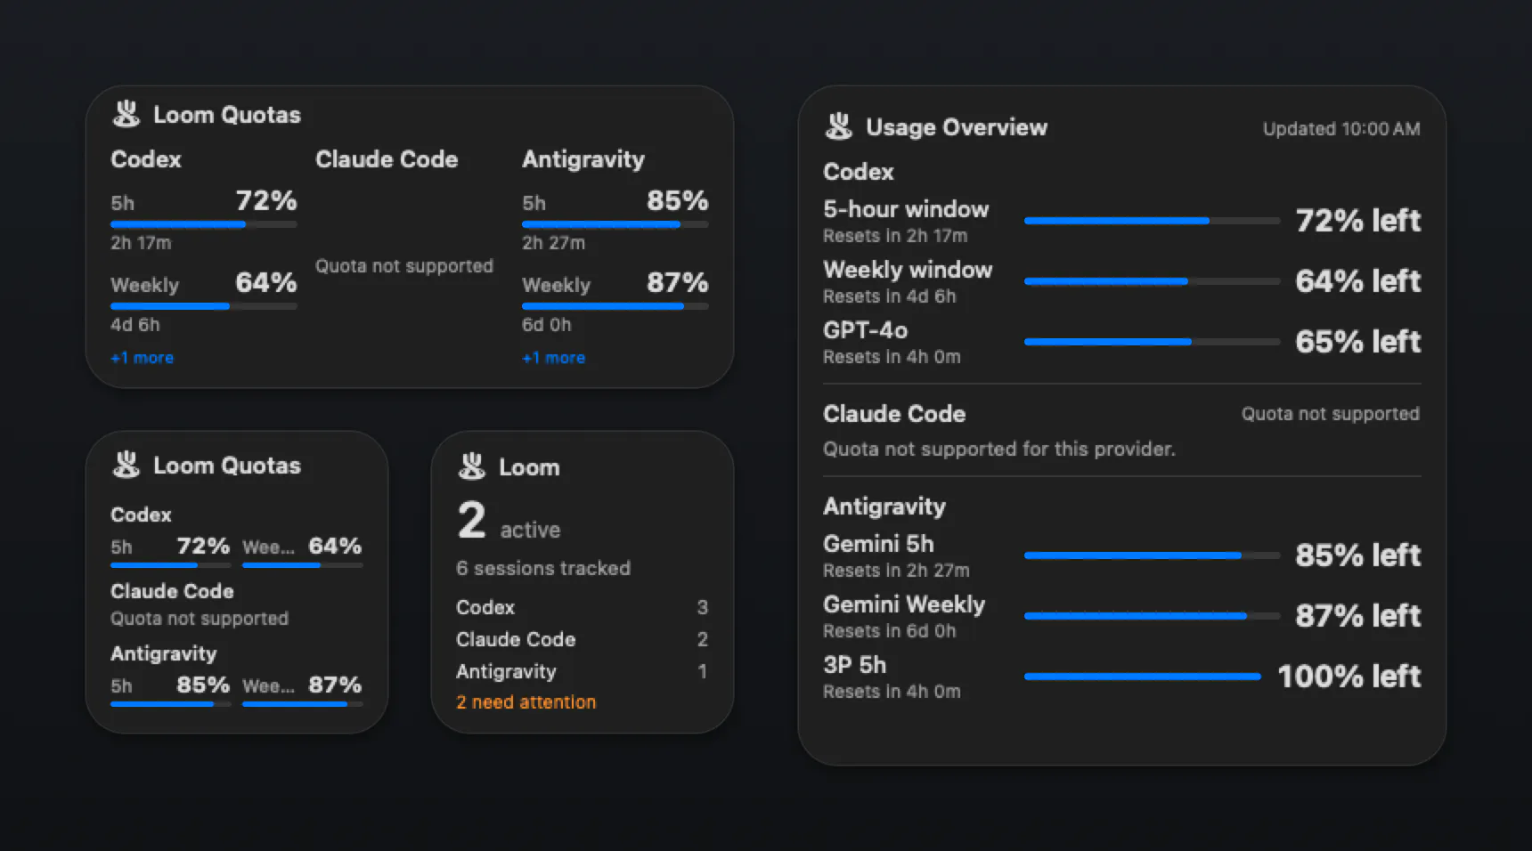Select the Claude Code row showing 2 sessions
This screenshot has height=851, width=1532.
point(583,639)
